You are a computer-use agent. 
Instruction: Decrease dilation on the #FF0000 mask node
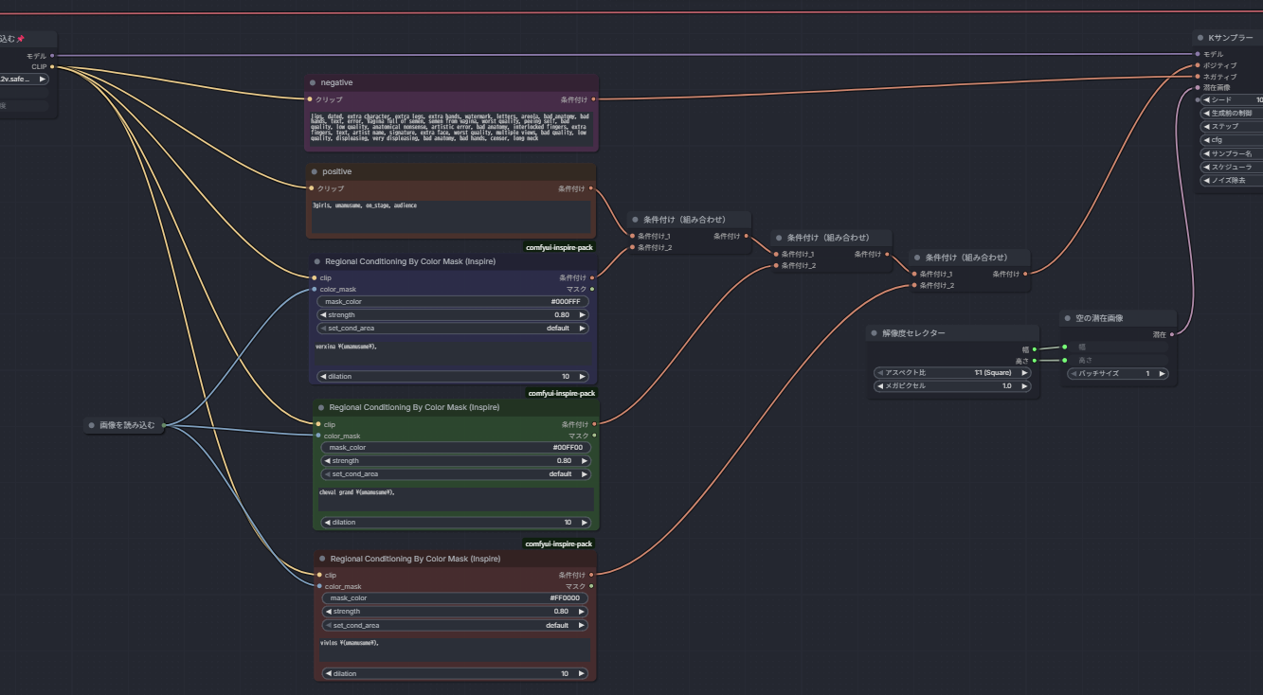tap(327, 673)
